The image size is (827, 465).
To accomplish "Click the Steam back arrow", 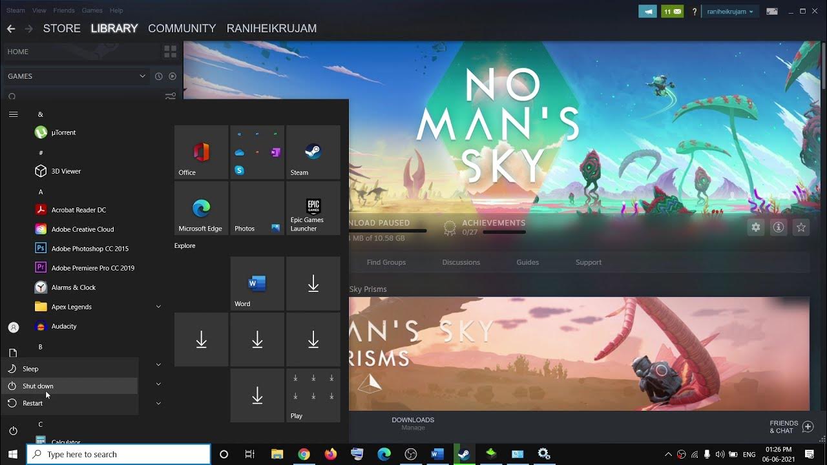I will [x=10, y=28].
